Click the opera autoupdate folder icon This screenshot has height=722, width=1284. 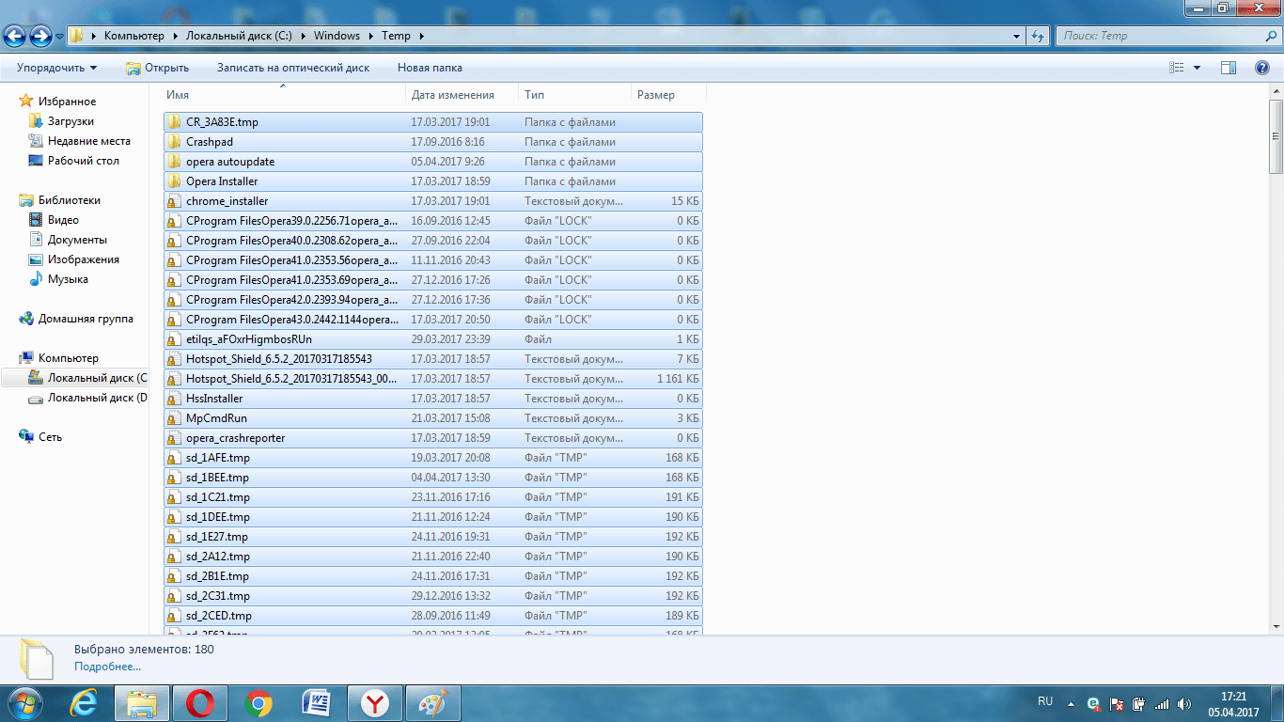(x=174, y=162)
